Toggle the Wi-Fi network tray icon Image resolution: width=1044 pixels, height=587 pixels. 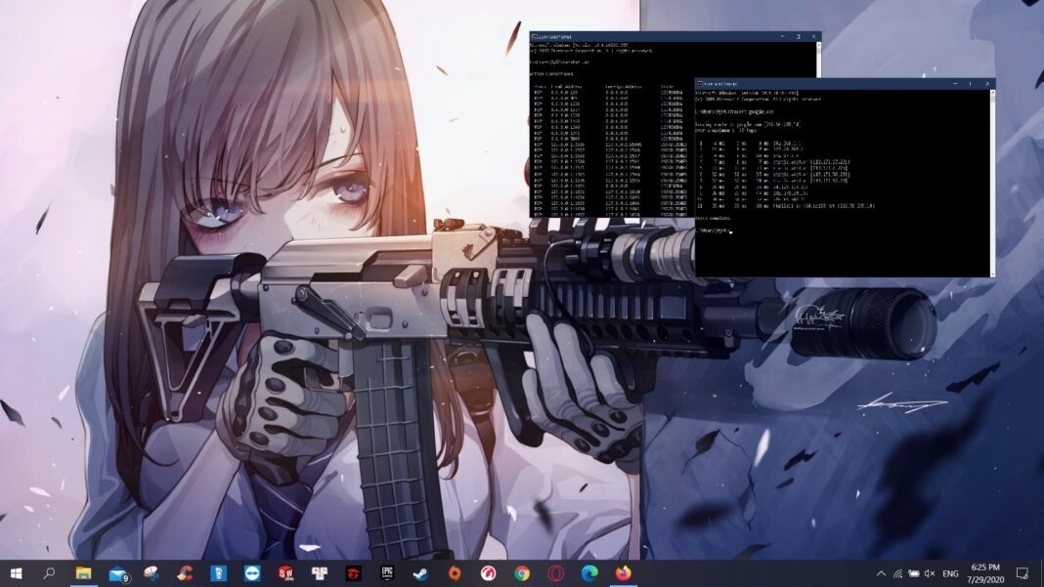[x=897, y=571]
